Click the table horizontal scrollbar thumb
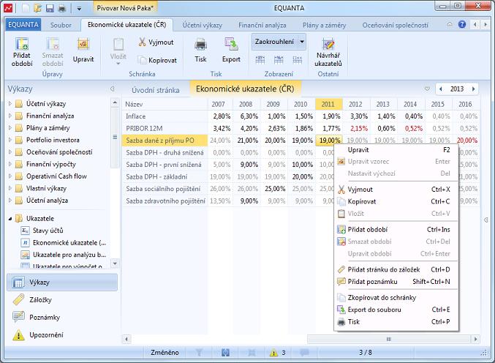 pos(389,339)
